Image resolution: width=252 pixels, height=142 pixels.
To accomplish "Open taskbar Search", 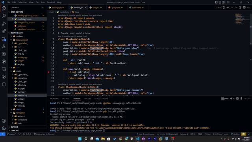I will 86,139.
